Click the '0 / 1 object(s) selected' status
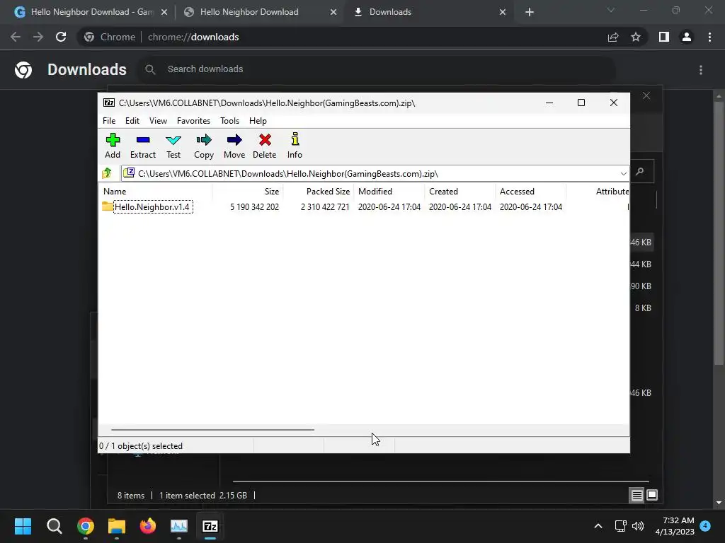Viewport: 725px width, 543px height. pos(141,446)
